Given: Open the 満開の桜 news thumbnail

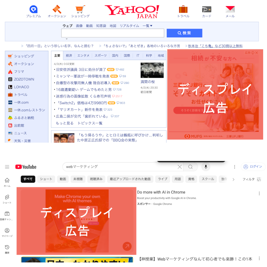Looking at the screenshot, I should point(152,70).
